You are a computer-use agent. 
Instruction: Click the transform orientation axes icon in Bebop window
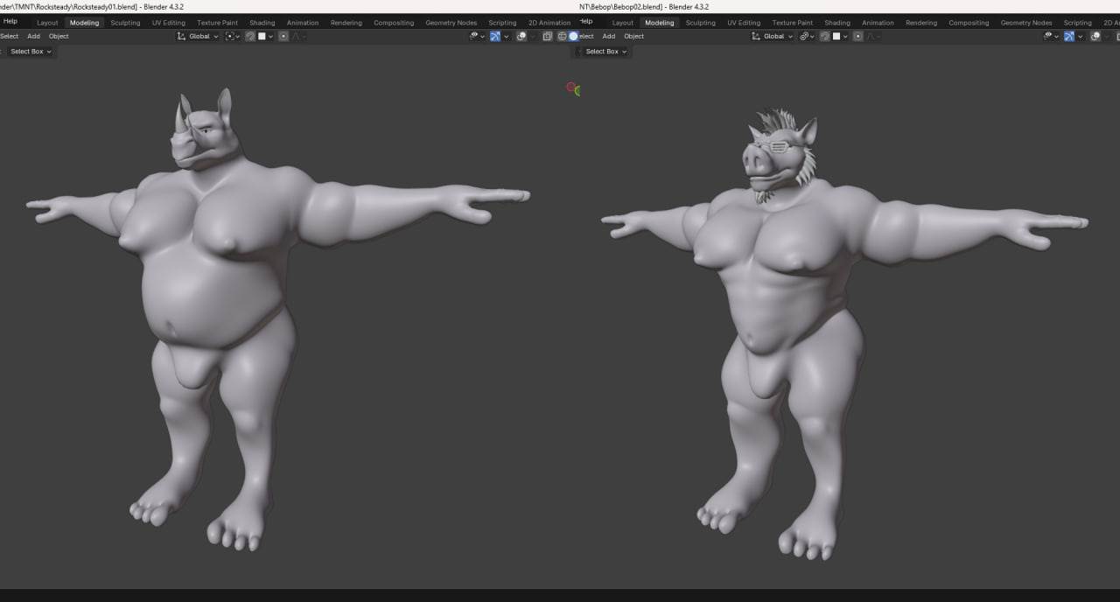point(756,36)
